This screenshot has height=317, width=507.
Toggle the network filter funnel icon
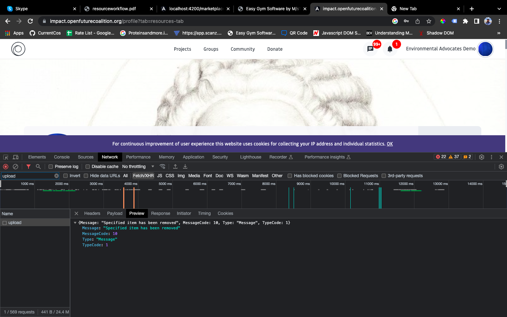[x=29, y=167]
